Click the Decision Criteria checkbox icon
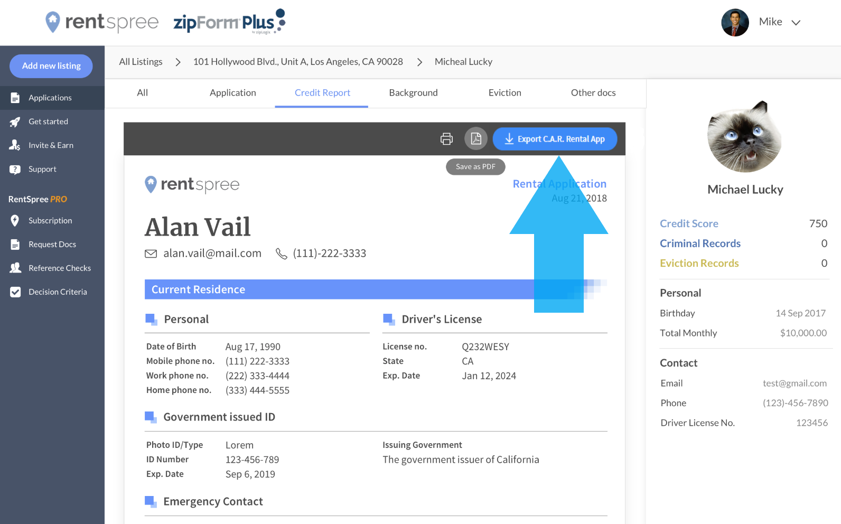Screen dimensions: 841x524 click(15, 292)
